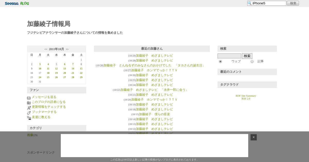Open the (10/13) めざましテレビ post
Image resolution: width=309 pixels, height=162 pixels.
click(x=154, y=124)
